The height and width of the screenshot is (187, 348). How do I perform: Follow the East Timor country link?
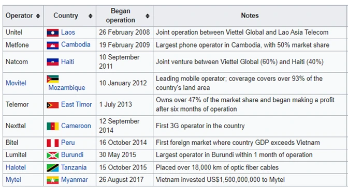click(76, 104)
